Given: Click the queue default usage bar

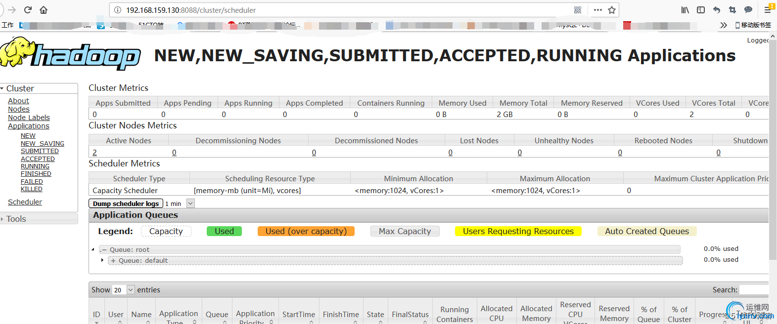Looking at the screenshot, I should (396, 260).
